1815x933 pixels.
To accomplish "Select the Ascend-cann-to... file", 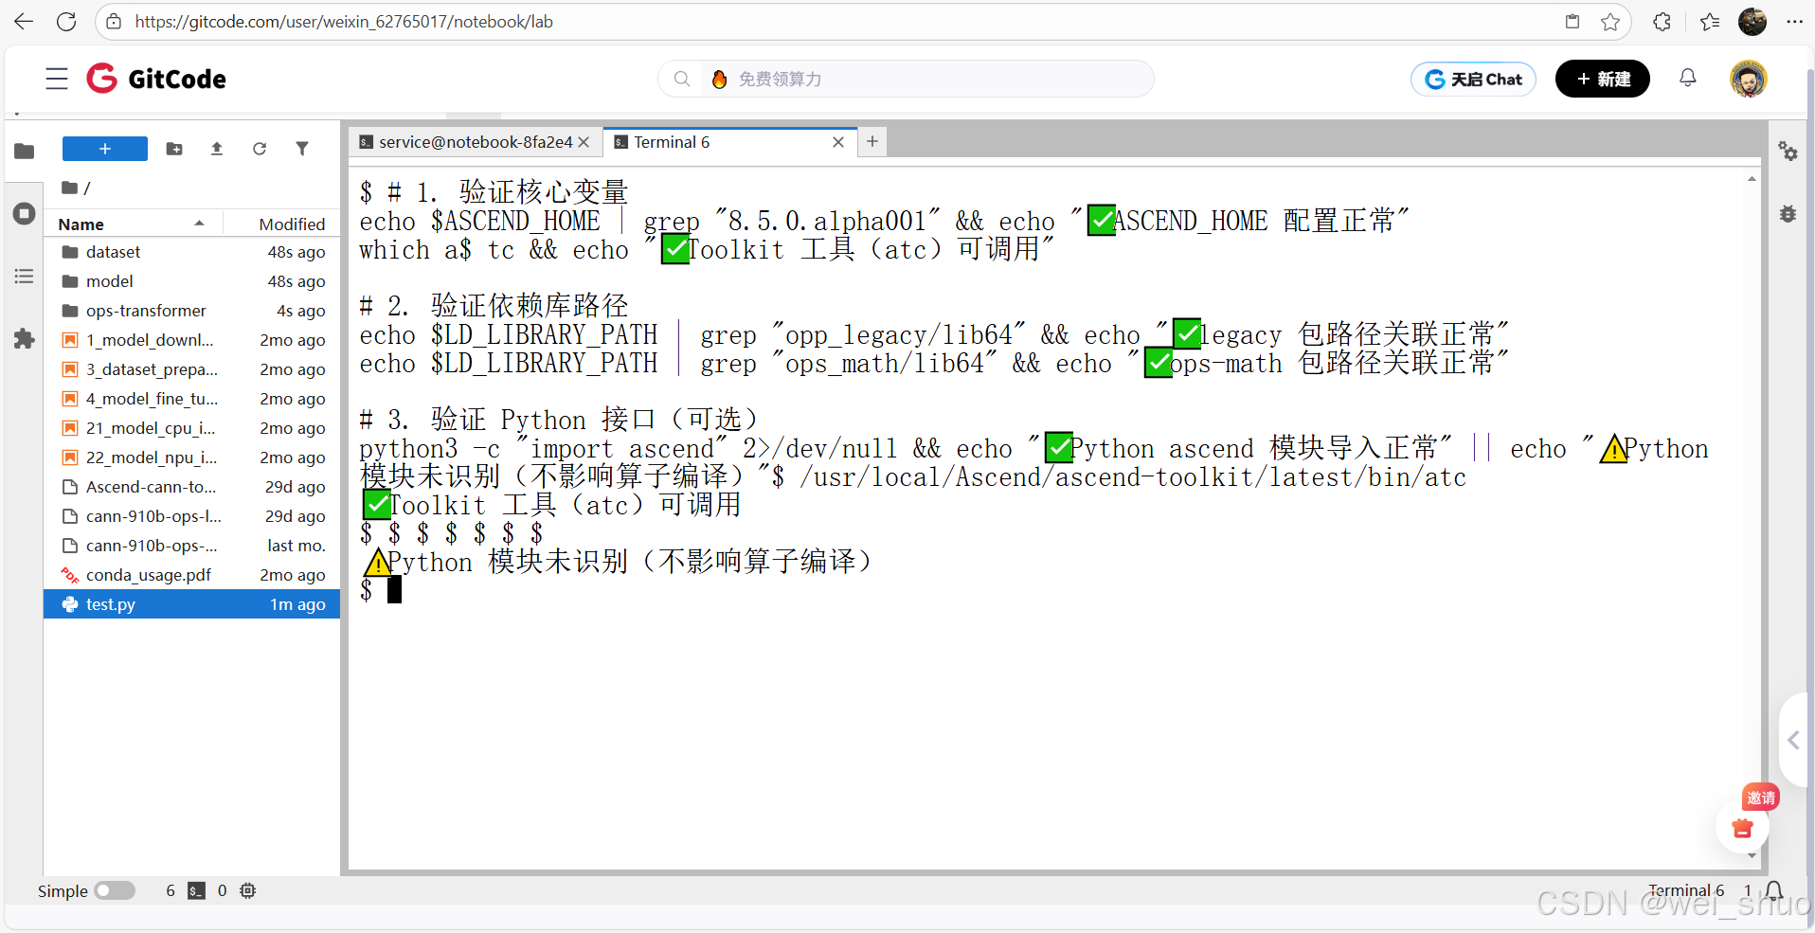I will pos(192,487).
